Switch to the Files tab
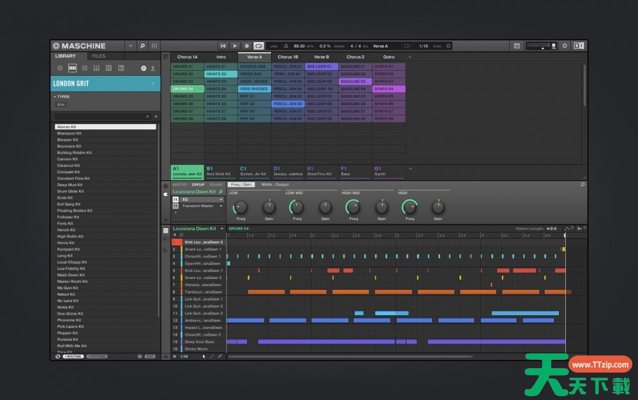The height and width of the screenshot is (400, 638). click(98, 56)
